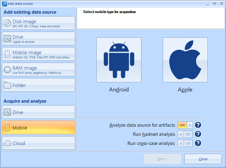
Task: Click the RAM image chip icon
Action: [x=7, y=70]
